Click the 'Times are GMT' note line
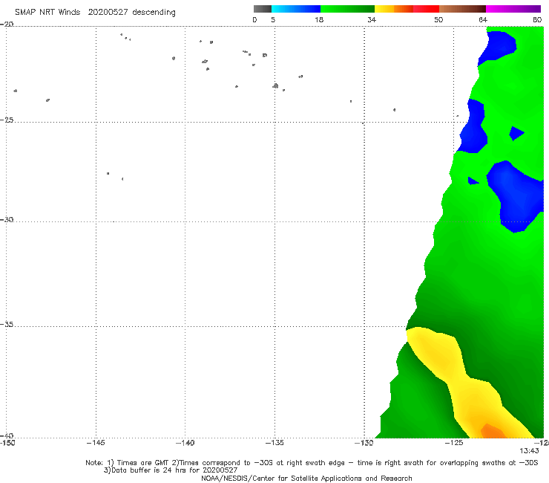This screenshot has width=549, height=483. point(312,463)
